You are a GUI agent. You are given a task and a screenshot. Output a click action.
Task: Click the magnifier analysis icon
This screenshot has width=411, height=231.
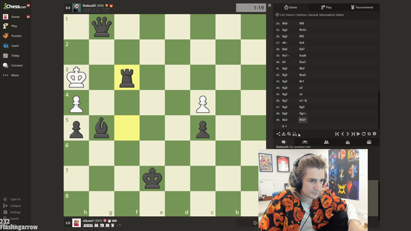(289, 134)
